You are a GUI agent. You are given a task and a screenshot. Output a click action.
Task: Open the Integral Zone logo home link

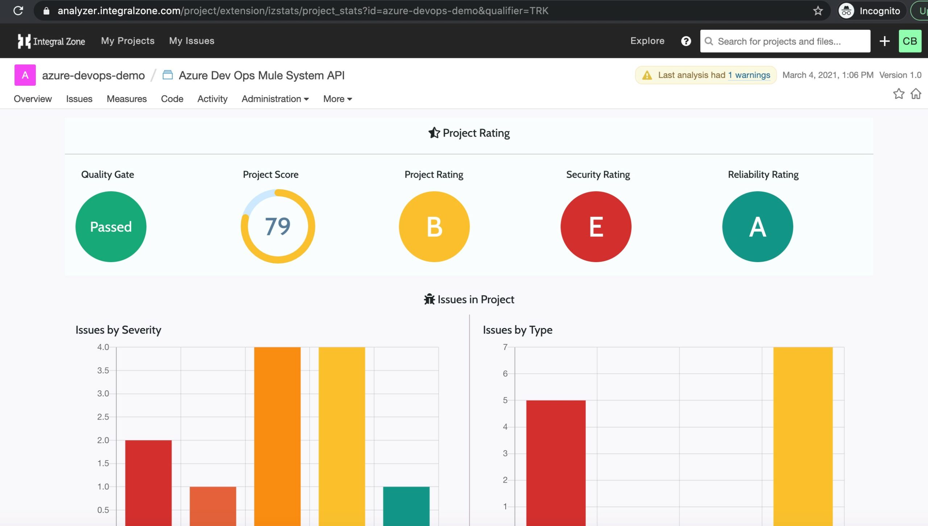pos(51,41)
